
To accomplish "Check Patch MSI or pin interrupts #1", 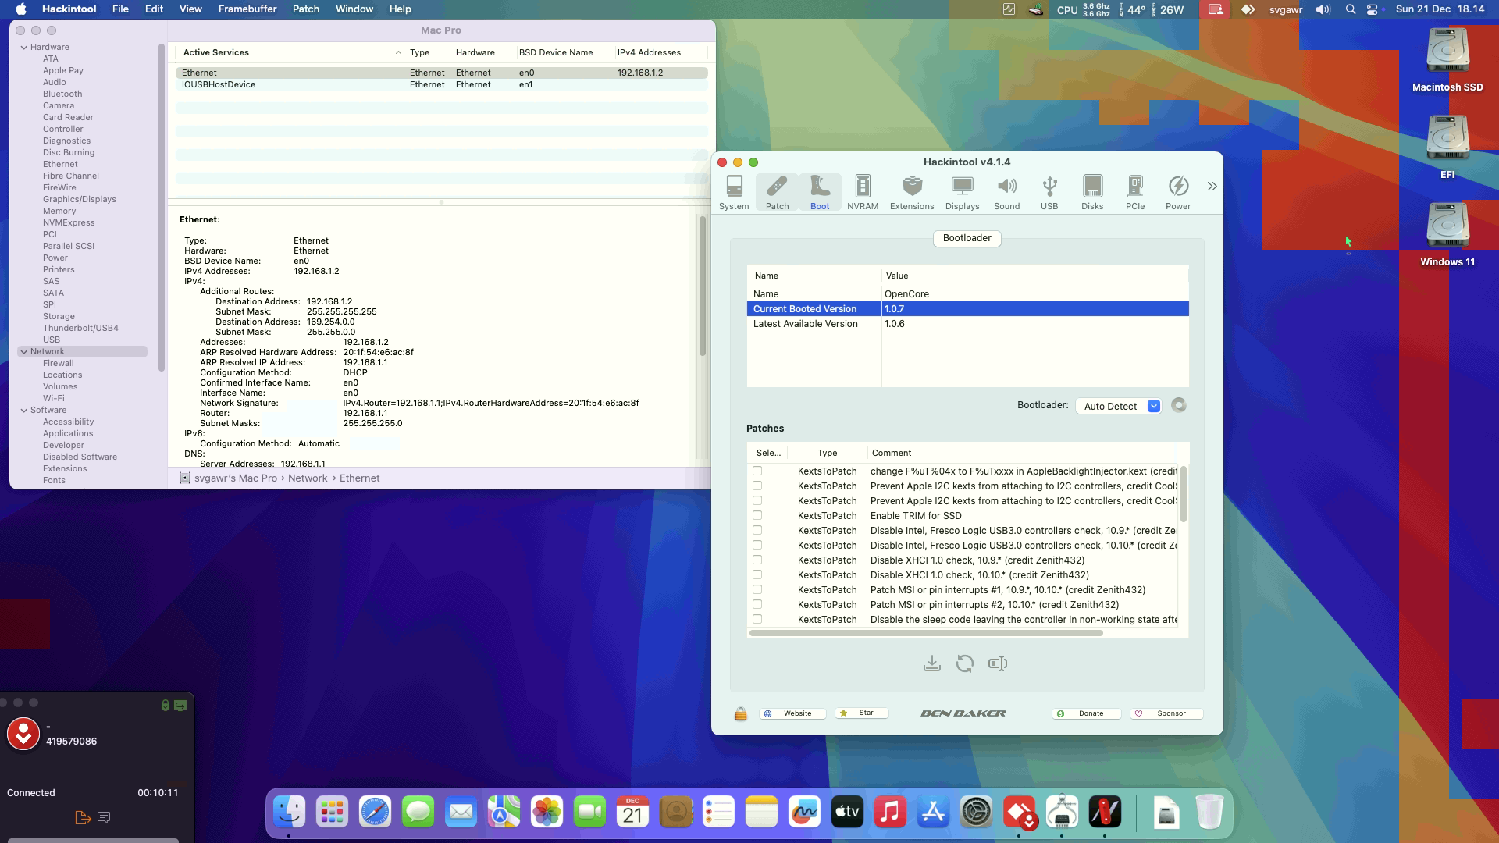I will [x=757, y=589].
